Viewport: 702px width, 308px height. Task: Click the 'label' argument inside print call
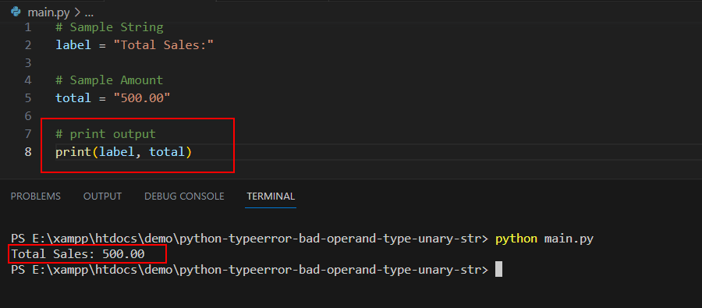(x=116, y=152)
